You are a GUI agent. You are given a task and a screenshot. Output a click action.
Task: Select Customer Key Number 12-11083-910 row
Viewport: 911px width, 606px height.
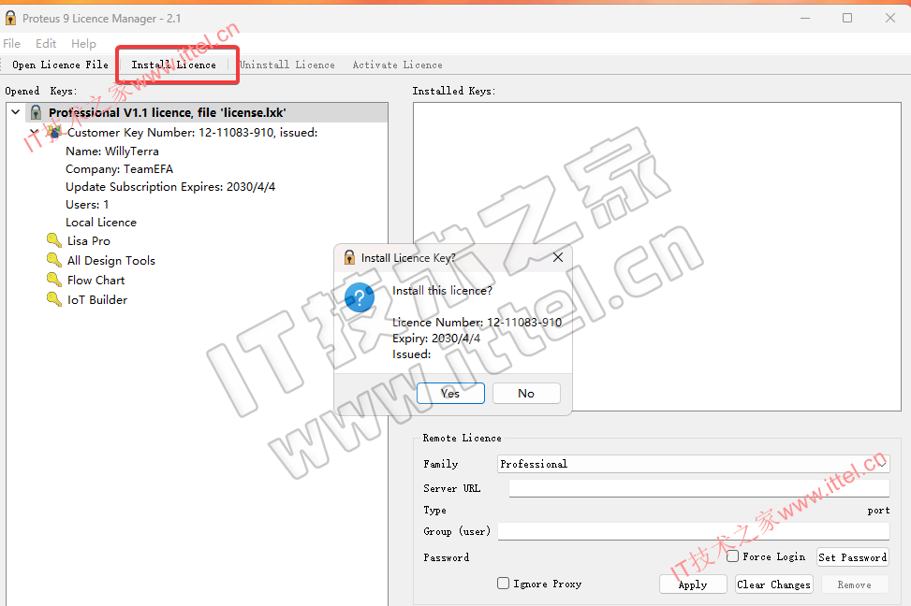click(192, 133)
